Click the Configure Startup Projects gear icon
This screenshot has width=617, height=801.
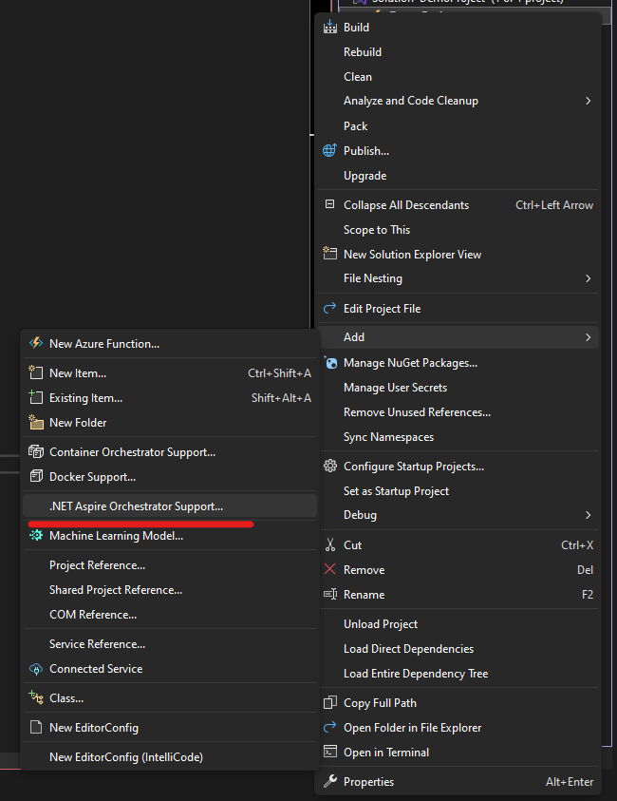coord(329,467)
